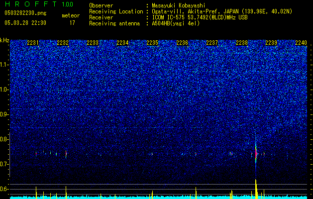The width and height of the screenshot is (313, 199).
Task: Click the version number 1.0.0
Action: [x=67, y=4]
